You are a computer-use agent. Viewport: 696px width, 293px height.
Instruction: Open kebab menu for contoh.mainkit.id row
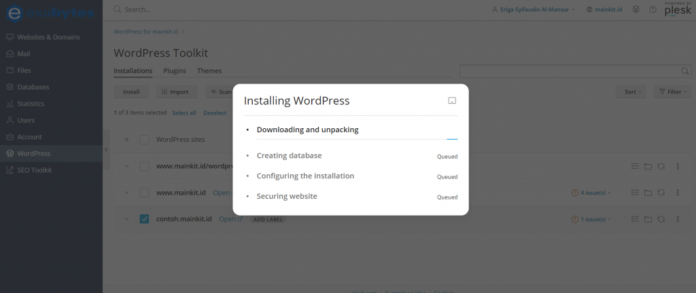point(678,218)
